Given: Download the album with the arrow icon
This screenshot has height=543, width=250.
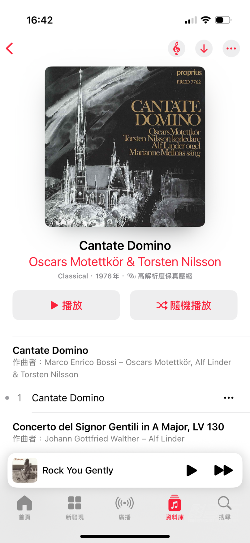Looking at the screenshot, I should click(x=204, y=49).
